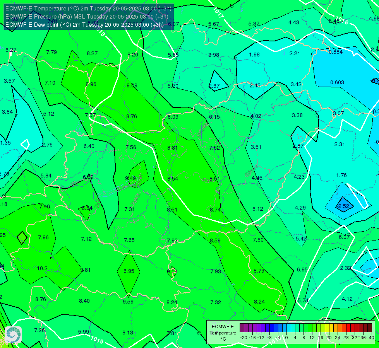Viewport: 379px width, 348px height.
Task: Click the 6.84 temperature value
Action: [87, 208]
